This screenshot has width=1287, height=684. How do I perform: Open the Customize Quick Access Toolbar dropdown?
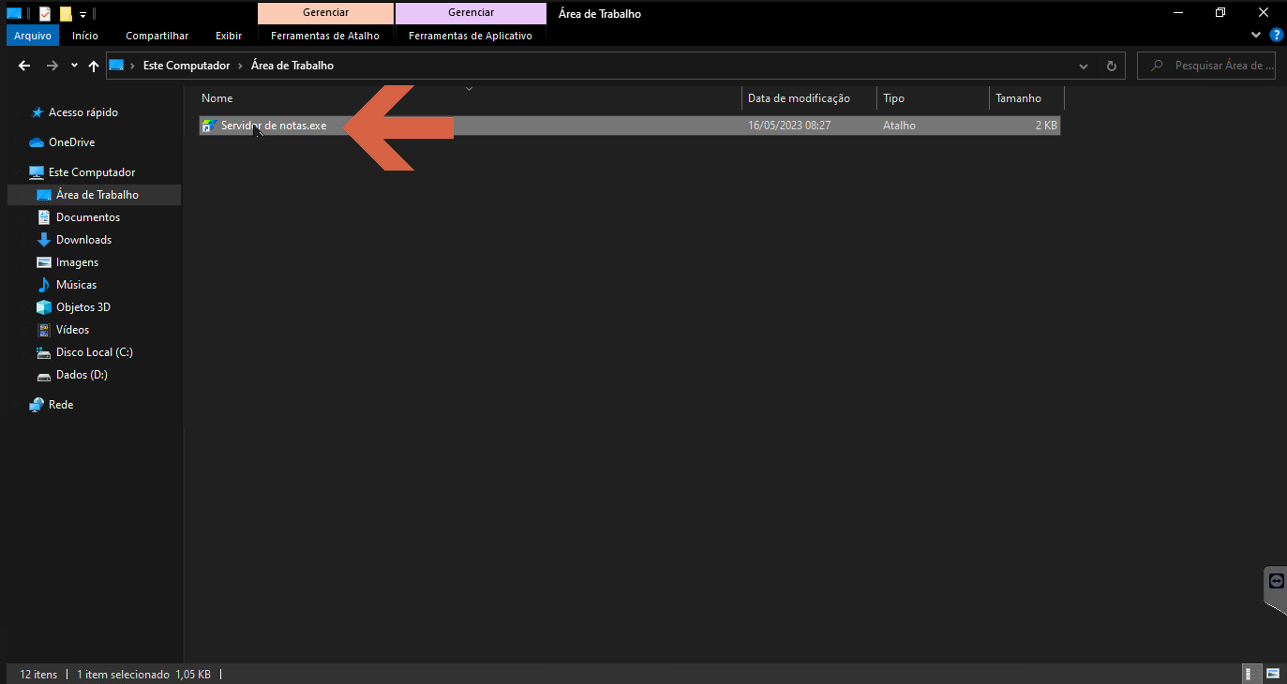(82, 15)
